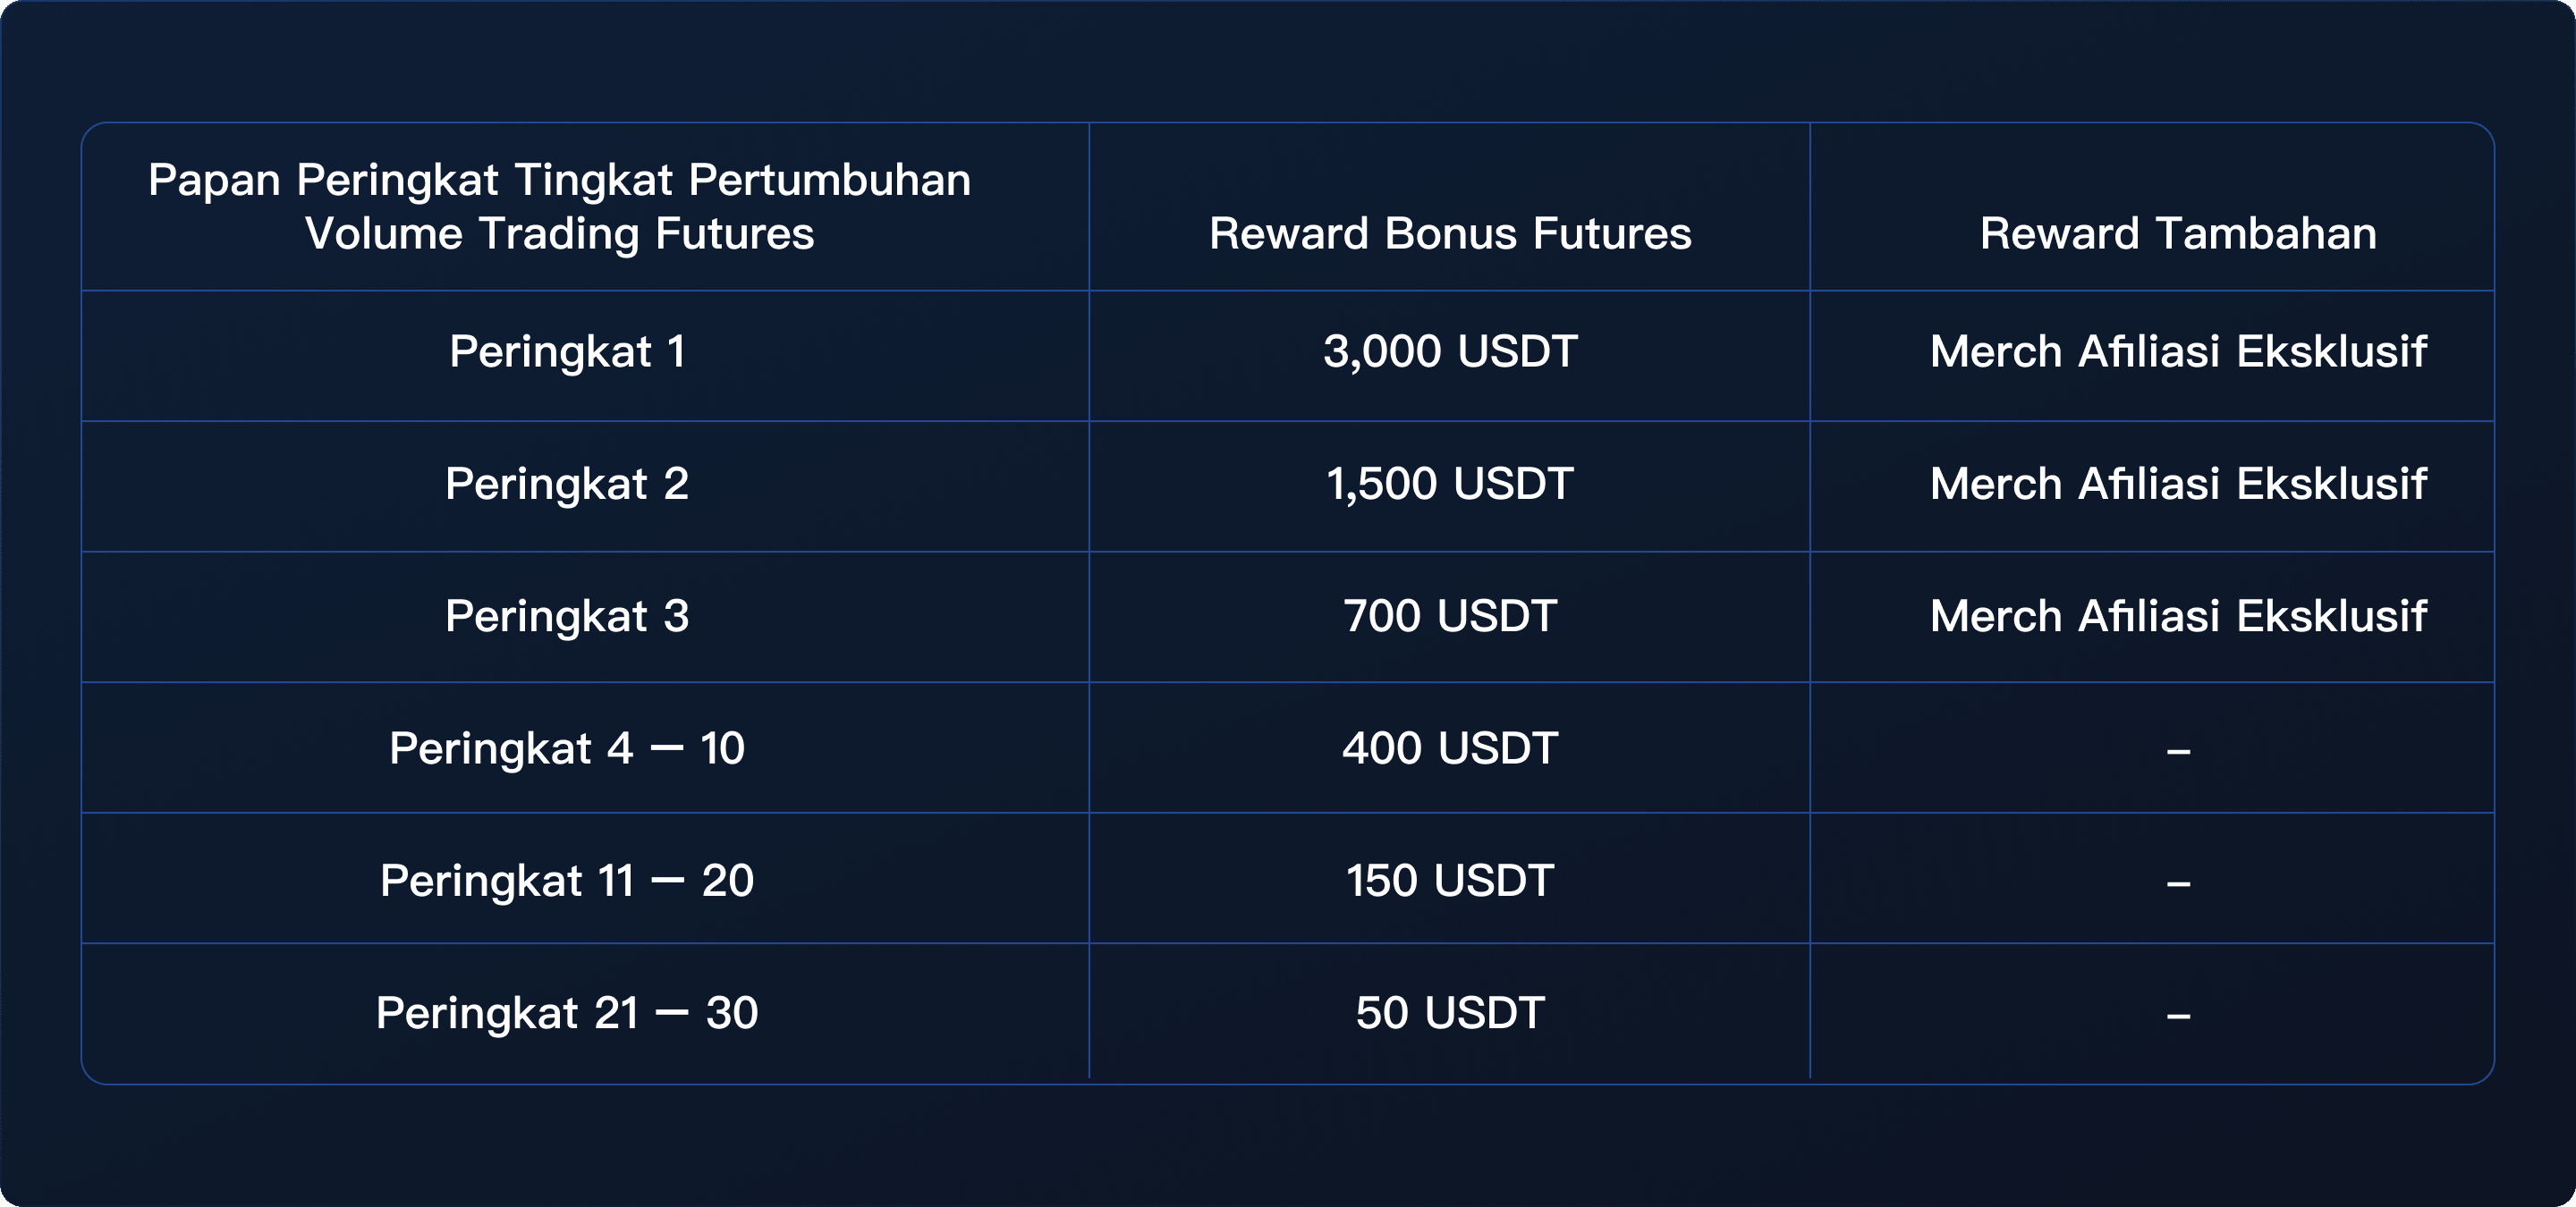This screenshot has height=1207, width=2576.
Task: Click the Peringkat 21 — 30 row label
Action: pos(567,1013)
